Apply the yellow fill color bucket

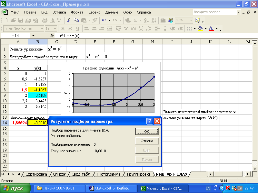click(200, 29)
